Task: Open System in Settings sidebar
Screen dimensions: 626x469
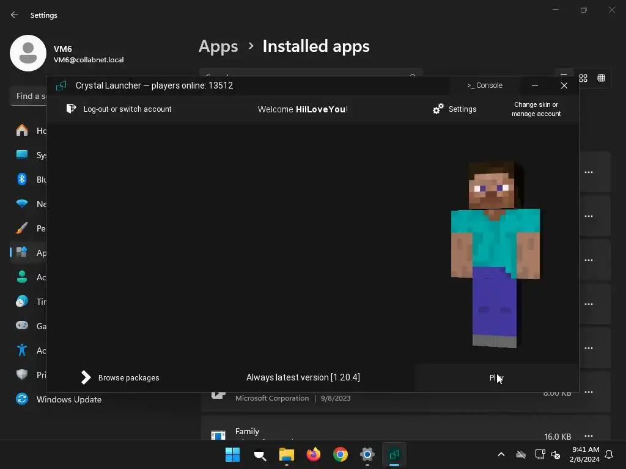Action: (x=28, y=155)
